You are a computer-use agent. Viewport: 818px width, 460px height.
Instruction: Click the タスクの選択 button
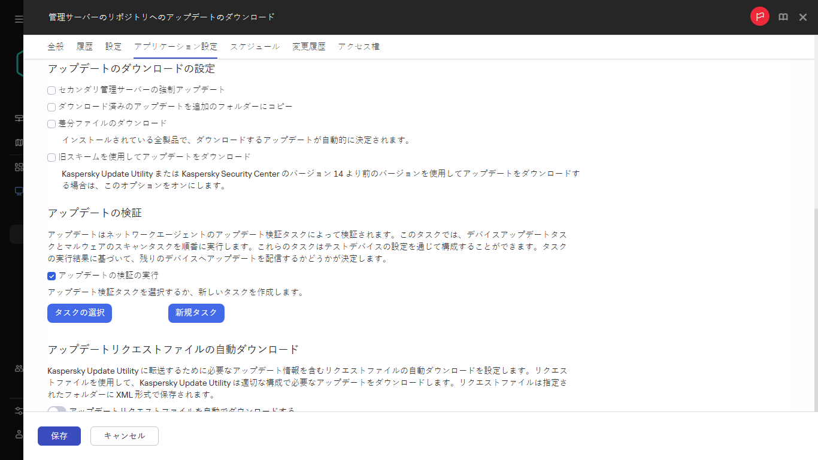tap(79, 313)
